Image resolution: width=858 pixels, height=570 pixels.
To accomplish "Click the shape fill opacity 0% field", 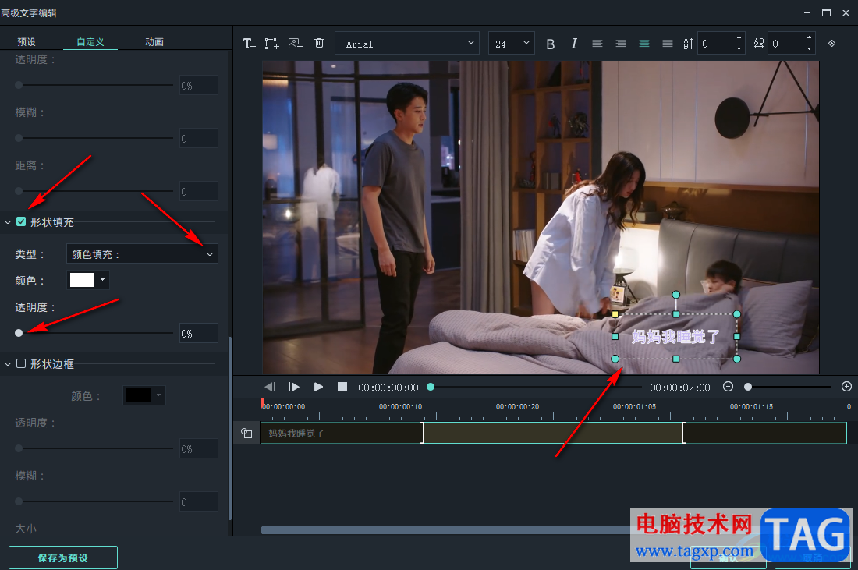I will pyautogui.click(x=199, y=333).
